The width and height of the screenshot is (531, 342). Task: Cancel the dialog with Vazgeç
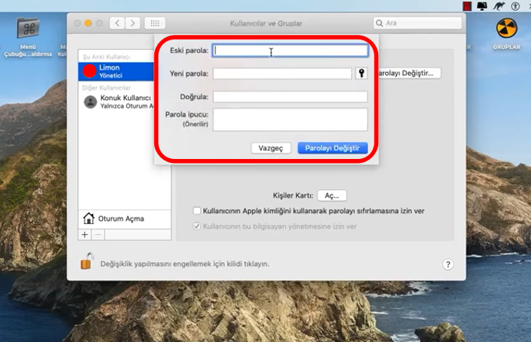coord(271,148)
